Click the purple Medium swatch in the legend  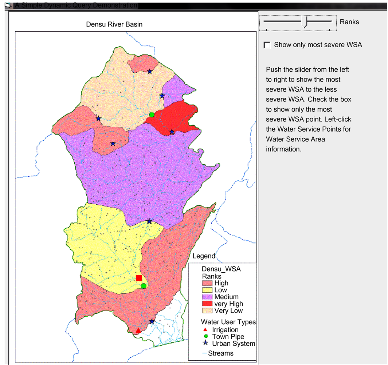[207, 297]
